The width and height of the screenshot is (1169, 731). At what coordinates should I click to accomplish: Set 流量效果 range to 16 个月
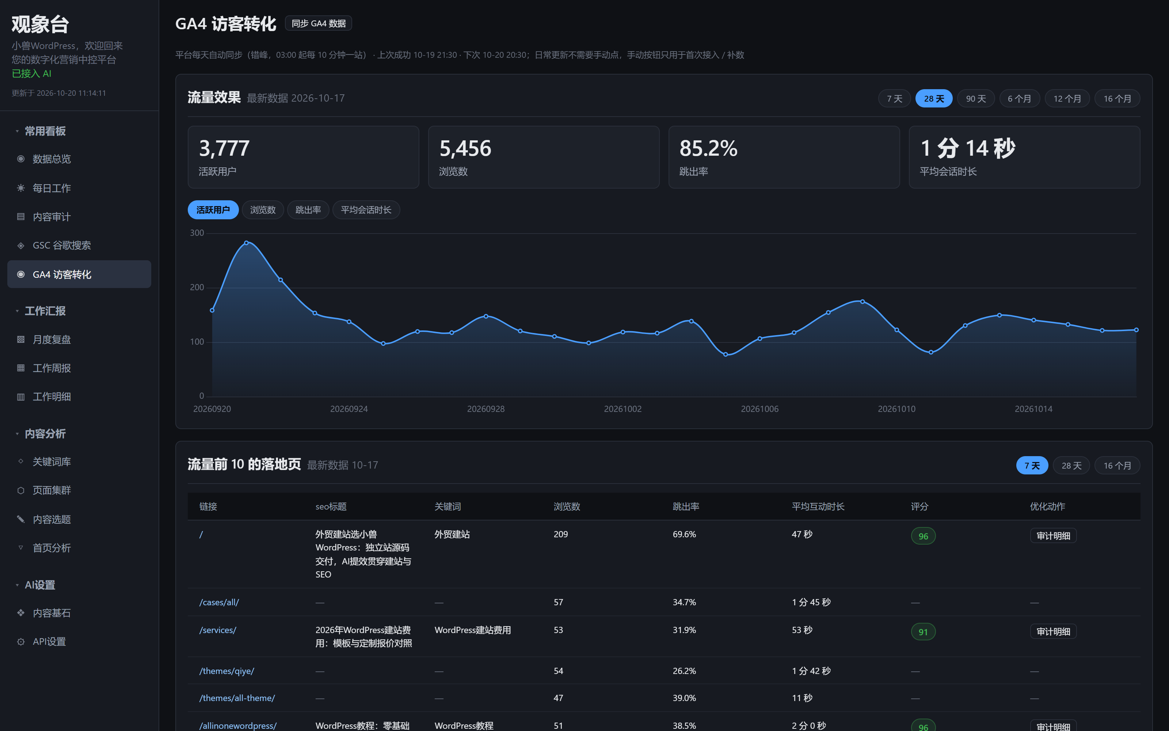coord(1117,99)
